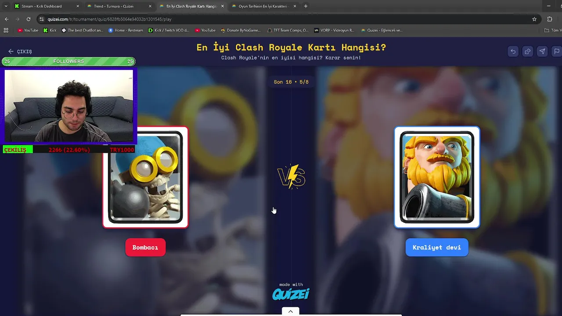Close the Trend - Turnuva tab
The image size is (562, 316).
tap(150, 6)
